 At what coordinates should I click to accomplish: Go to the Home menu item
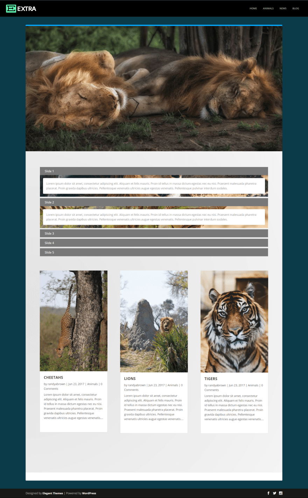tap(253, 8)
